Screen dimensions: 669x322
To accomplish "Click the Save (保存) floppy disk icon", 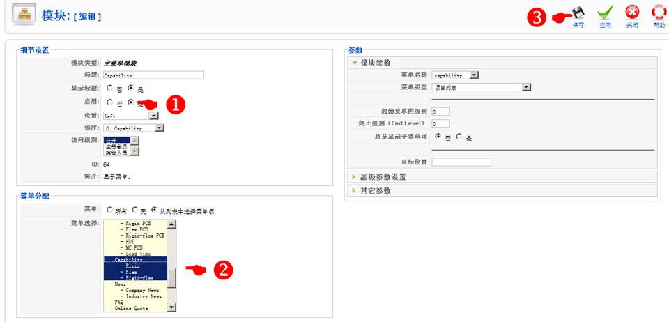I will (578, 13).
